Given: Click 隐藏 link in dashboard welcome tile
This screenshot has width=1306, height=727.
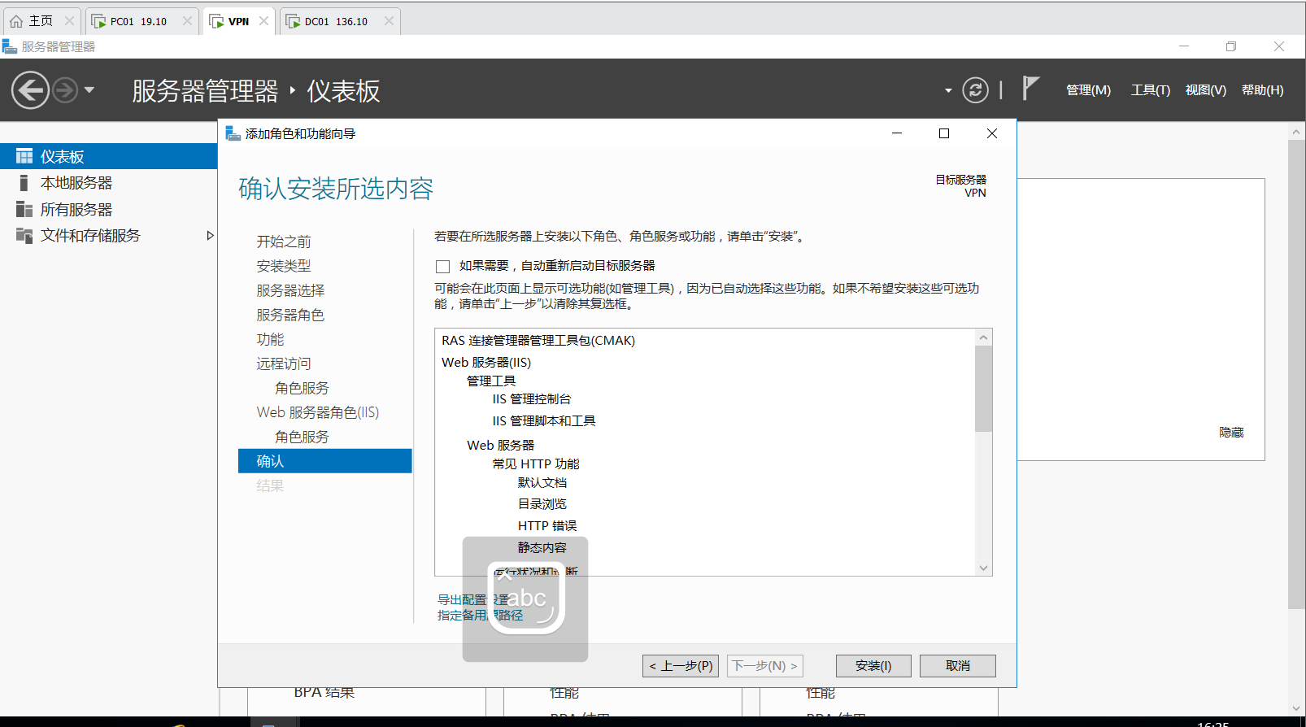Looking at the screenshot, I should (x=1231, y=433).
